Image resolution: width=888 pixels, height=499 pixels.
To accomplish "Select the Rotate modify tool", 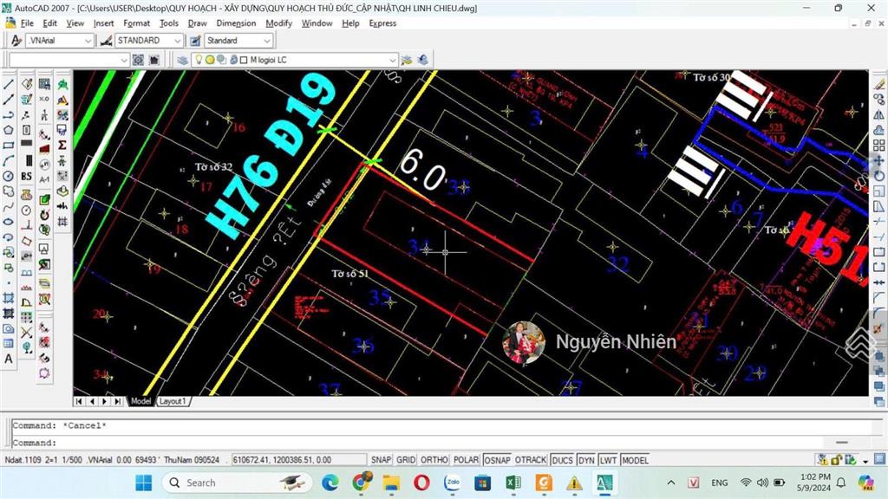I will click(879, 176).
